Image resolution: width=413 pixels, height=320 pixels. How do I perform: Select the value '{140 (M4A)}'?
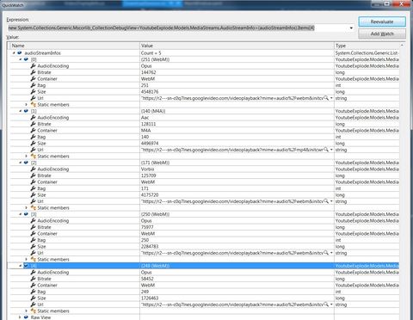(x=153, y=111)
